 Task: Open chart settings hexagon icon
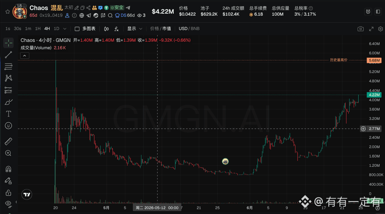pyautogui.click(x=380, y=29)
